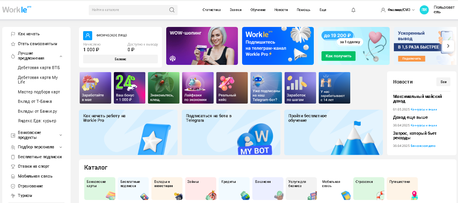
Task: Open Помощь menu item
Action: tap(304, 10)
